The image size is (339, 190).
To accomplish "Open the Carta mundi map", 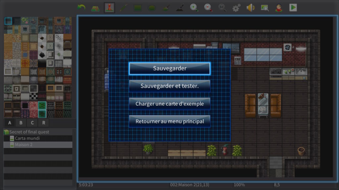I will pyautogui.click(x=38, y=138).
